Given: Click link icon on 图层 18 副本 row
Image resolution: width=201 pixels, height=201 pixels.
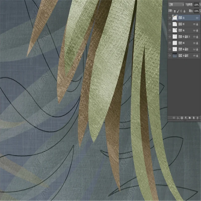Looking at the screenshot, I should (194, 56).
